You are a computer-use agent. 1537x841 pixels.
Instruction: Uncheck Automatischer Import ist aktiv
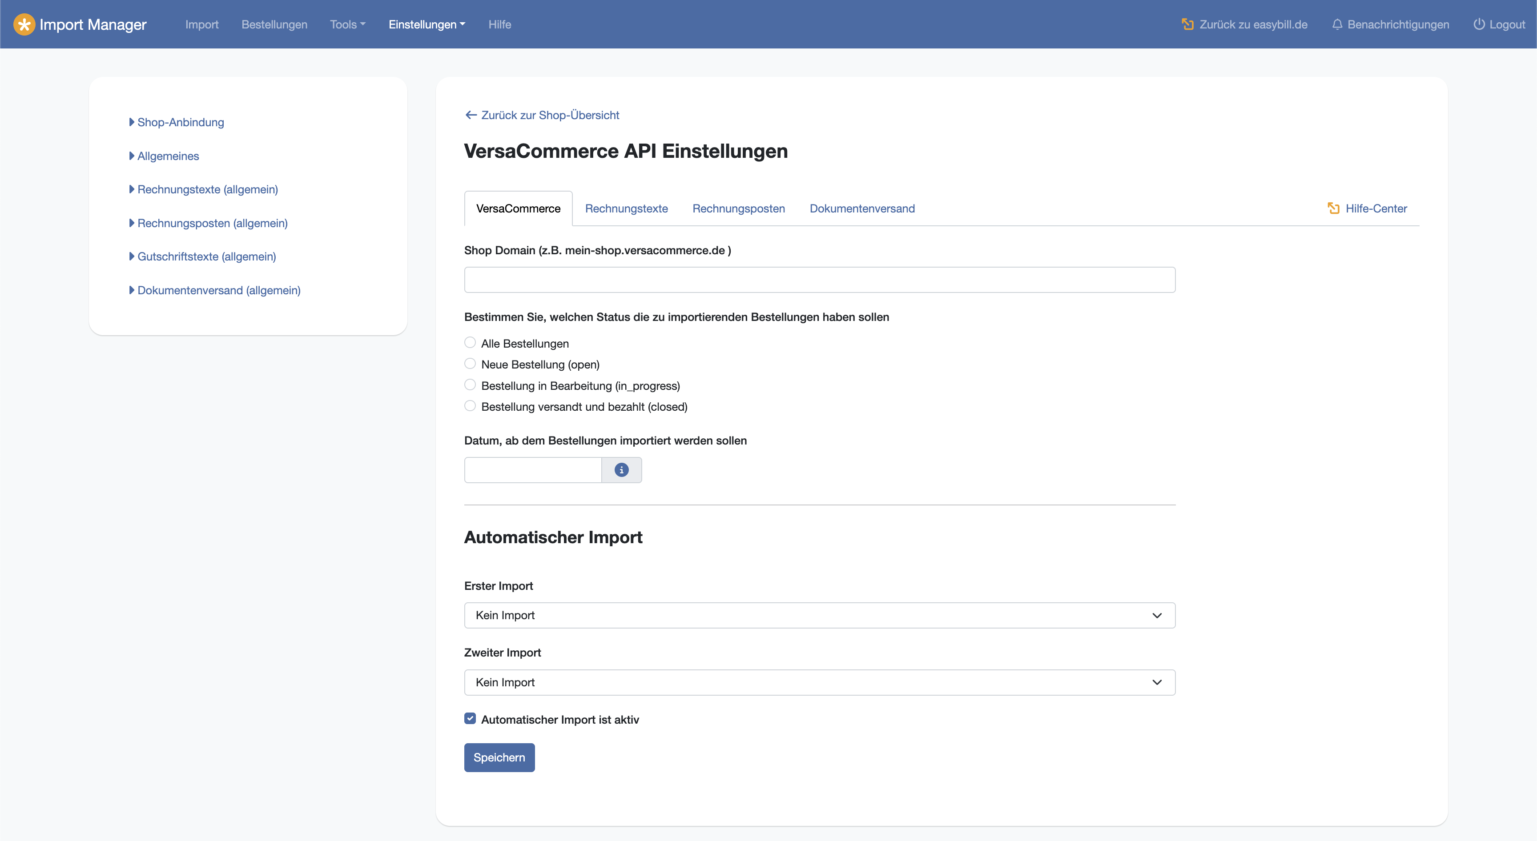(470, 719)
